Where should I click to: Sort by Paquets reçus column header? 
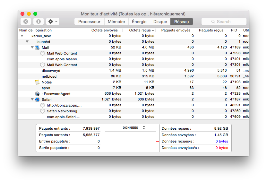(x=211, y=30)
